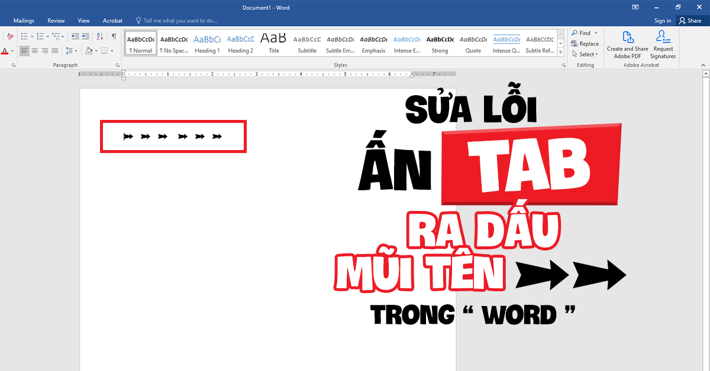Click Sign in at top right
Image resolution: width=710 pixels, height=371 pixels.
click(663, 20)
